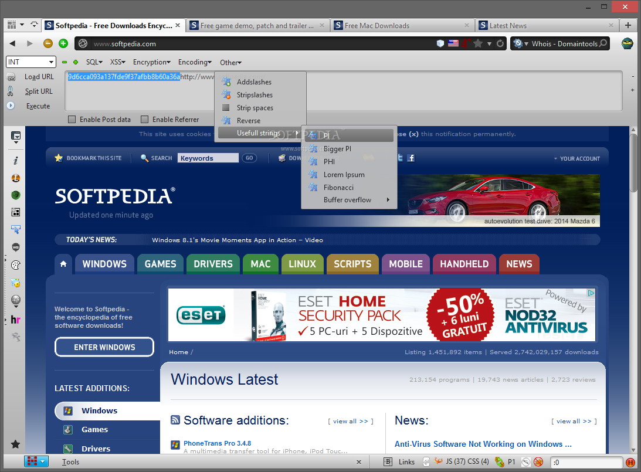Click the page vertical scrollbar

click(633, 164)
